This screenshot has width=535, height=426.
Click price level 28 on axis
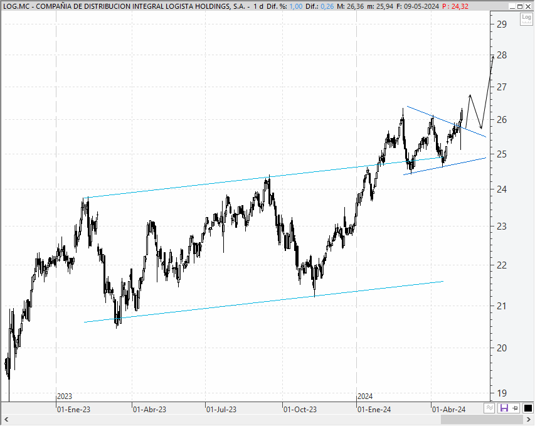(502, 55)
